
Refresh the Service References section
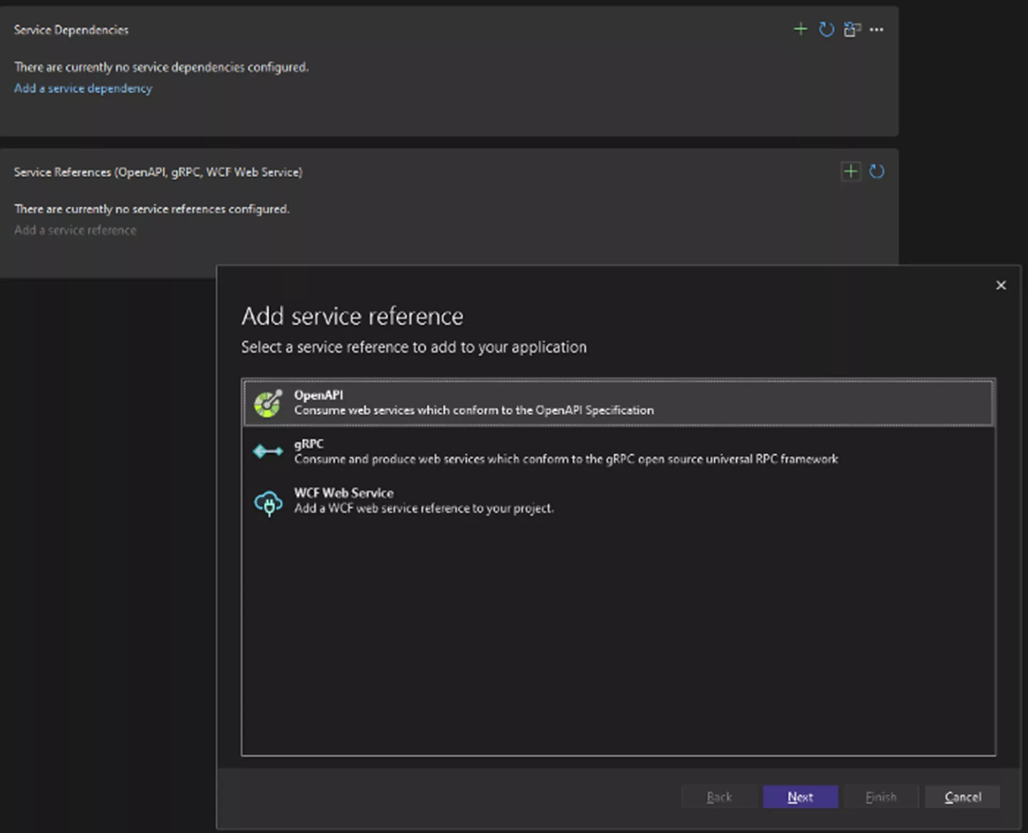876,171
